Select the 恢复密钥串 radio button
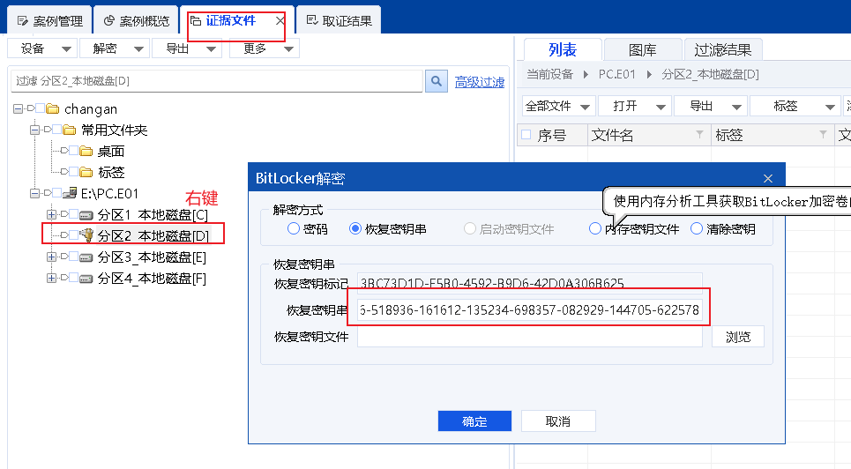 [355, 228]
